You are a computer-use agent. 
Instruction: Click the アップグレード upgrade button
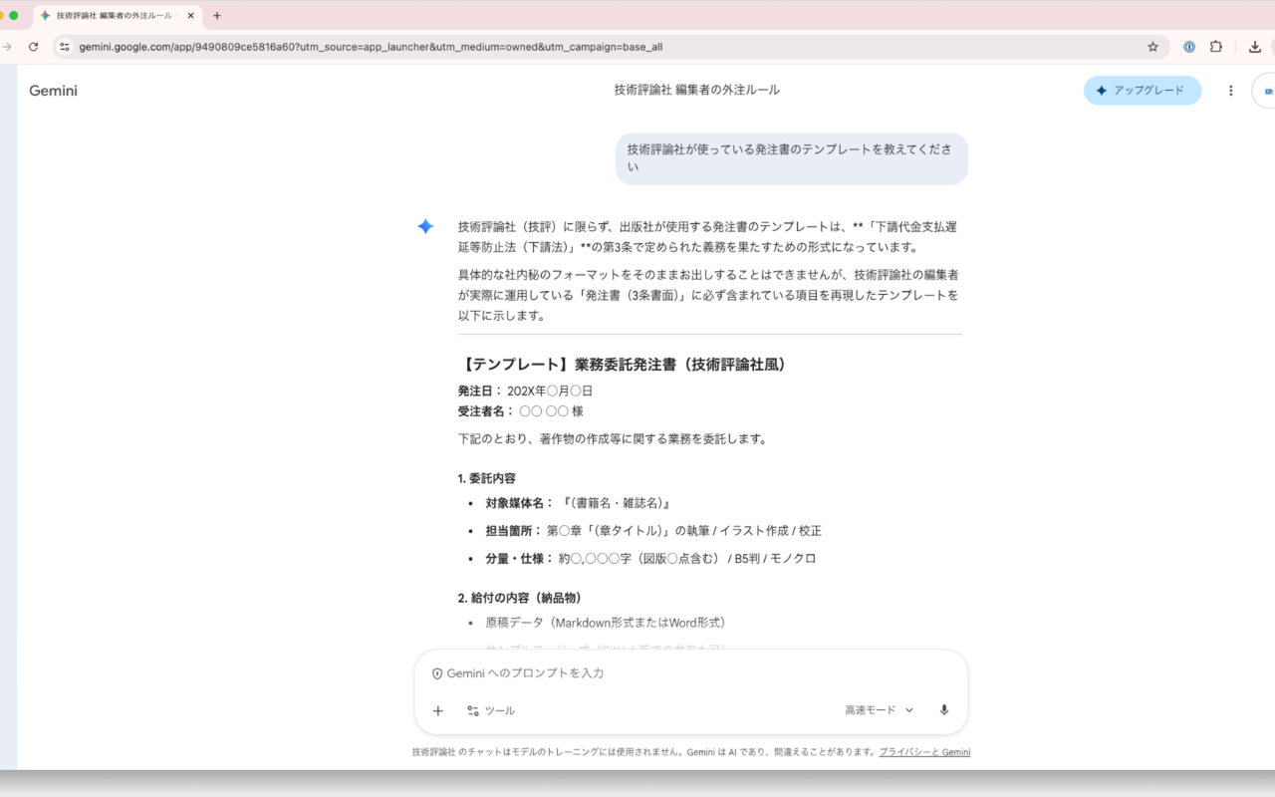1143,91
